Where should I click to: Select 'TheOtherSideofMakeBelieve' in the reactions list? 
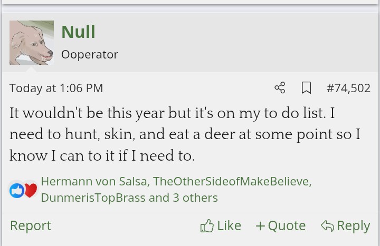click(231, 181)
